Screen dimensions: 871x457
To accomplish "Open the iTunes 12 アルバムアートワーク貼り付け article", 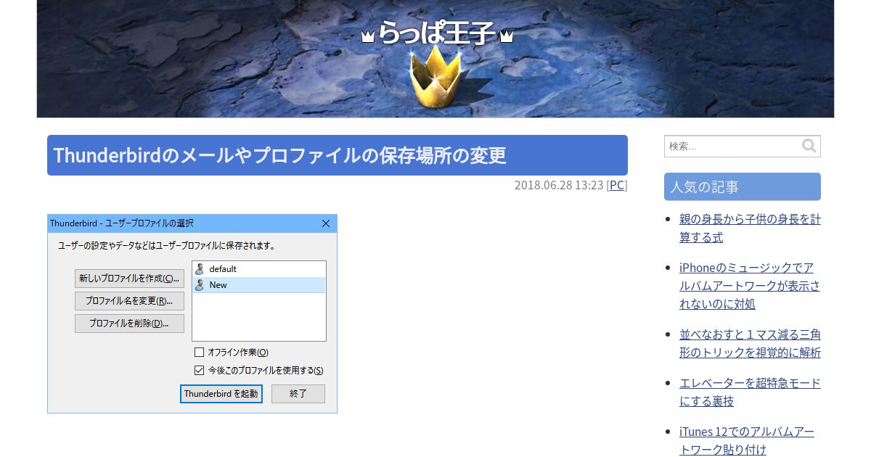I will 747,440.
